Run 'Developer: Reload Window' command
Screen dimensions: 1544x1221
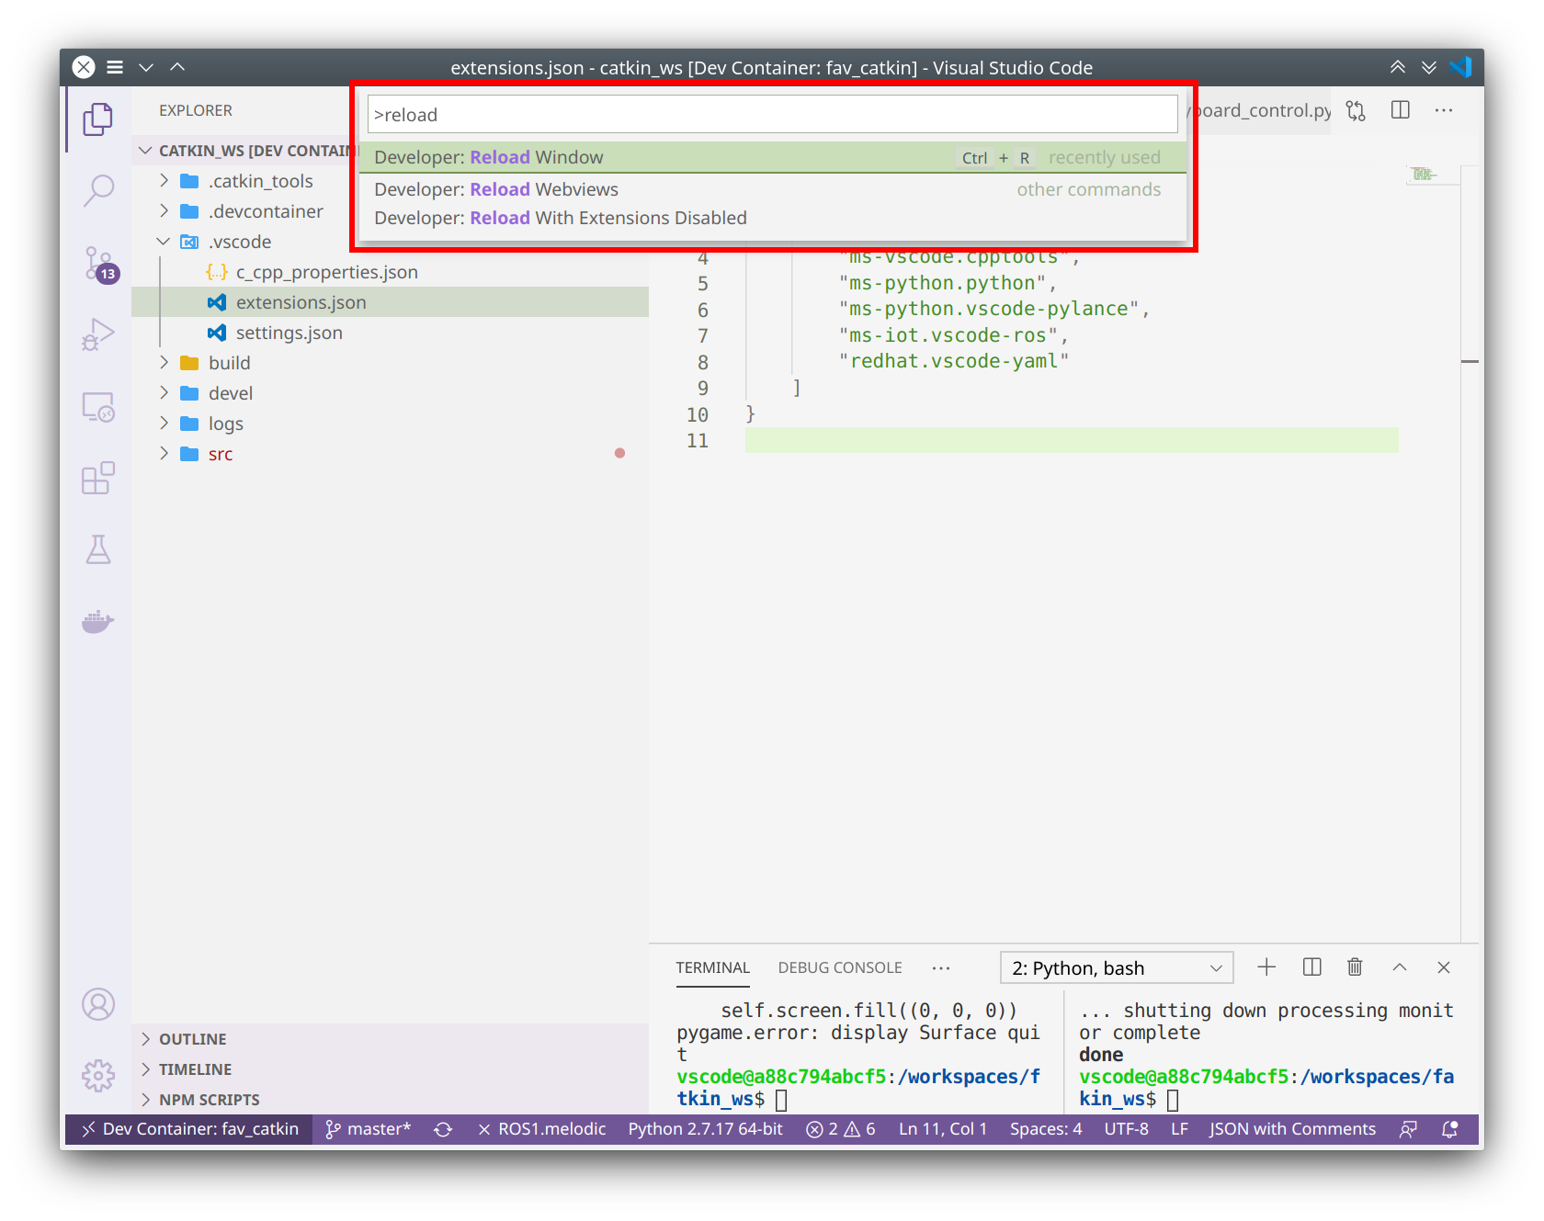point(773,157)
